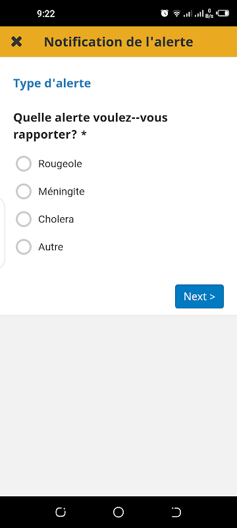
Task: Tap the Next > button
Action: [199, 296]
